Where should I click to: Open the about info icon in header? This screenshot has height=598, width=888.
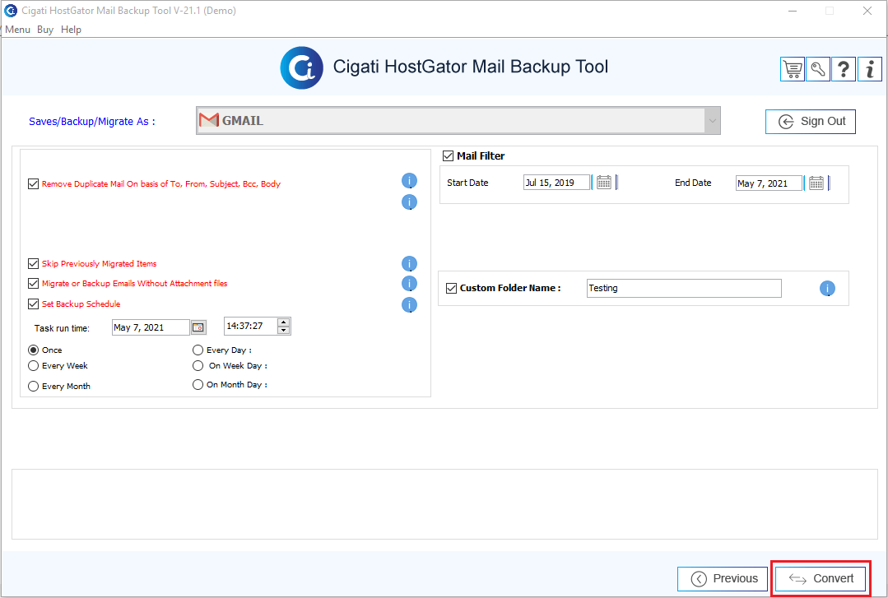(x=870, y=69)
